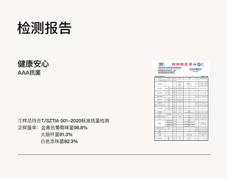Screen dimensions: 227x178
Task: Click the 金黄色葡萄球菌98.8% line
Action: pyautogui.click(x=64, y=128)
